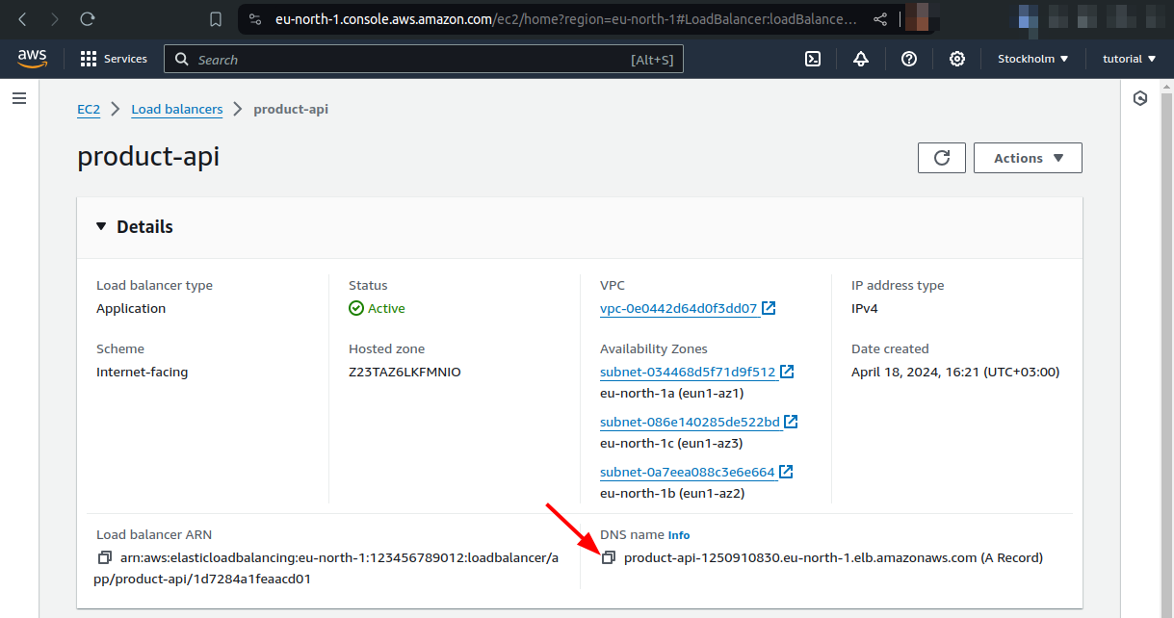This screenshot has width=1174, height=618.
Task: Open the help question-mark menu
Action: (x=909, y=59)
